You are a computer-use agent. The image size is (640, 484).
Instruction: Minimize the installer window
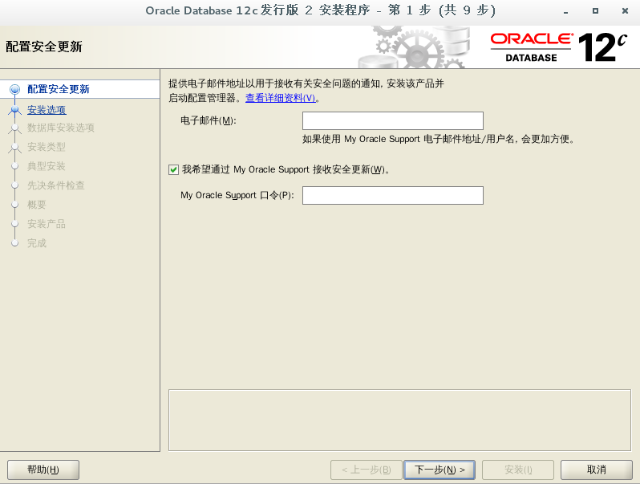tap(565, 11)
